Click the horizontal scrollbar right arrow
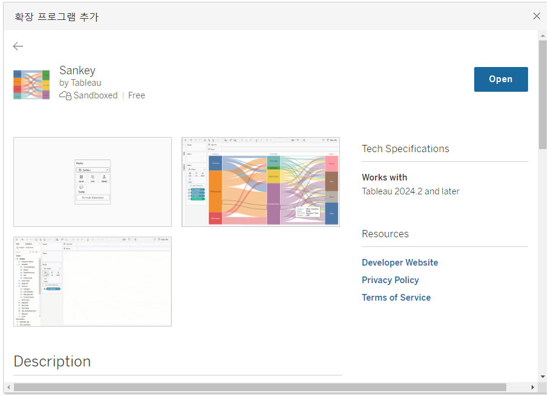Image resolution: width=548 pixels, height=396 pixels. (533, 387)
